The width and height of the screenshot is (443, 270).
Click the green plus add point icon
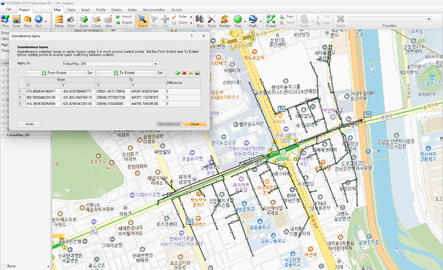(177, 73)
